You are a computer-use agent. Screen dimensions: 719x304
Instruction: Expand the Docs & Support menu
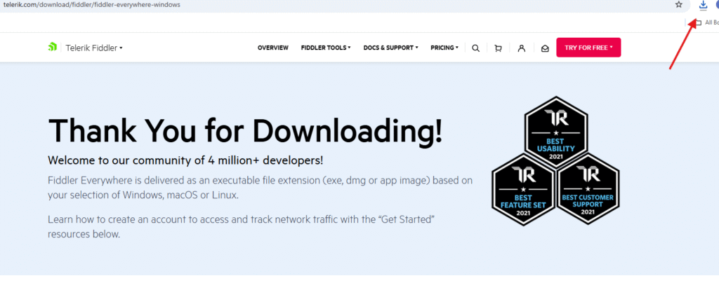[x=390, y=48]
